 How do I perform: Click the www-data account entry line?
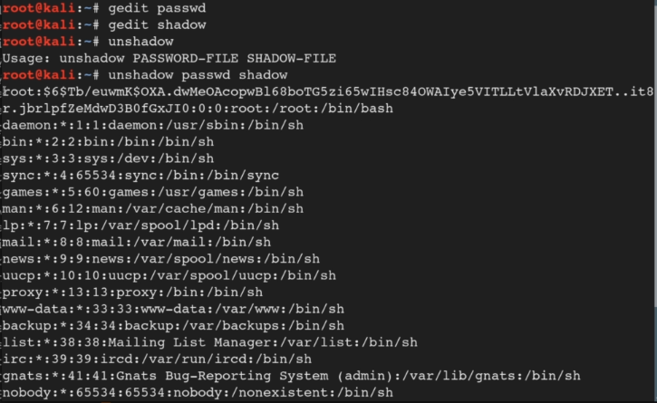173,309
